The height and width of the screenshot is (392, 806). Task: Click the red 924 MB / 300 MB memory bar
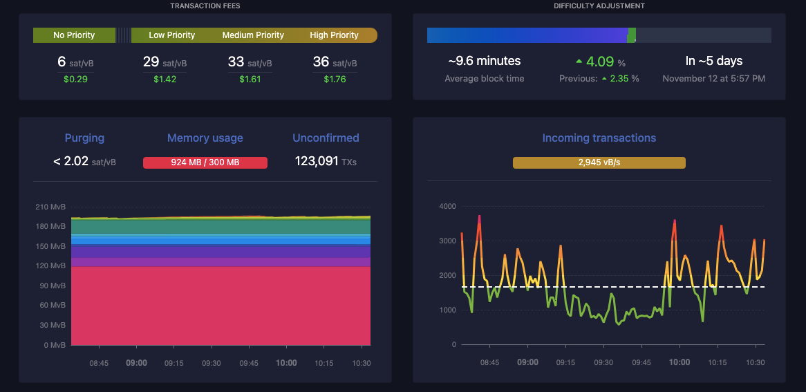(205, 162)
